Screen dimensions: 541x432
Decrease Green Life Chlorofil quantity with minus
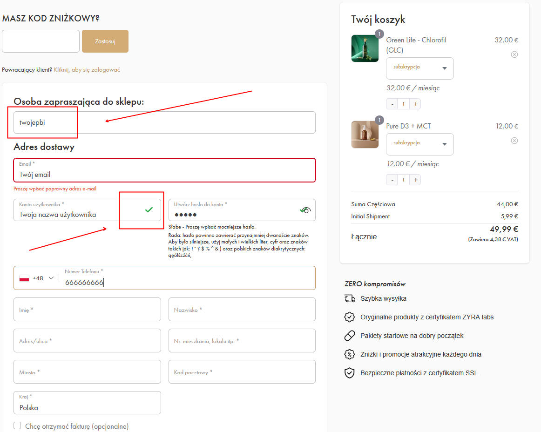coord(392,104)
